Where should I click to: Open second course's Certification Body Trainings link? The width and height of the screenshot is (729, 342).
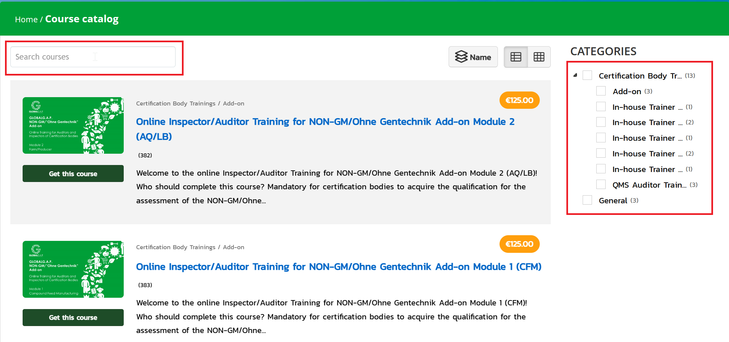[176, 247]
